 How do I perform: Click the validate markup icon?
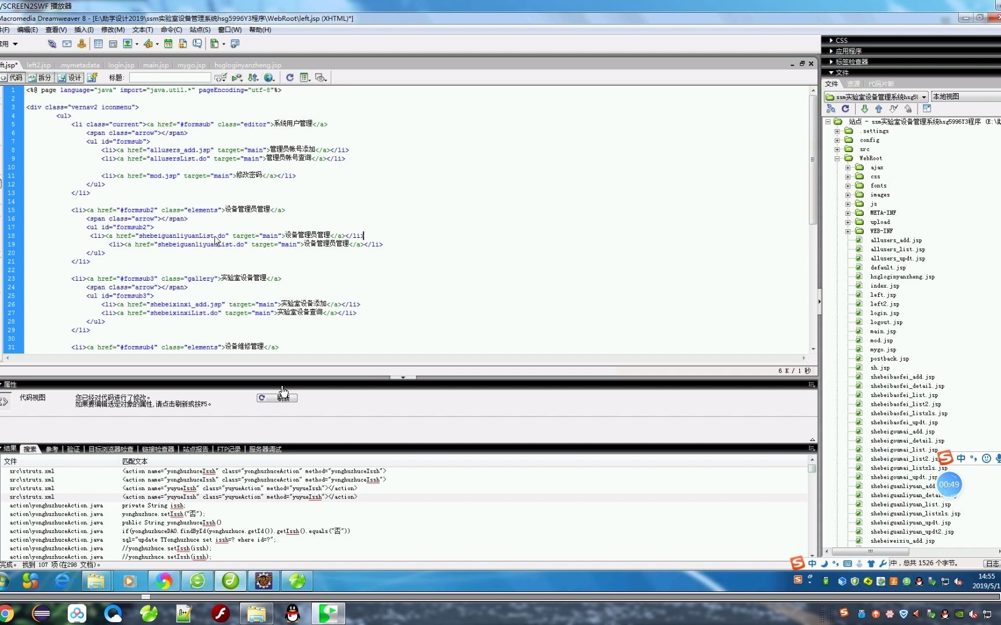[237, 78]
